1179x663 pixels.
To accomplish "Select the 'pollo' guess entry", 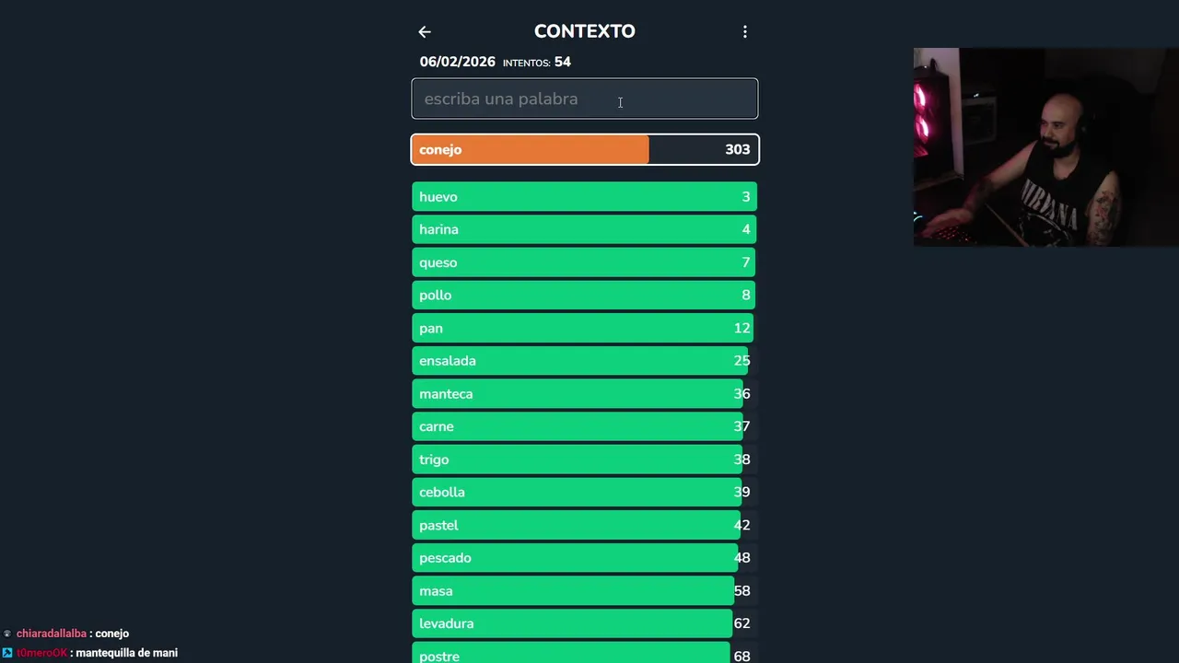I will coord(584,296).
